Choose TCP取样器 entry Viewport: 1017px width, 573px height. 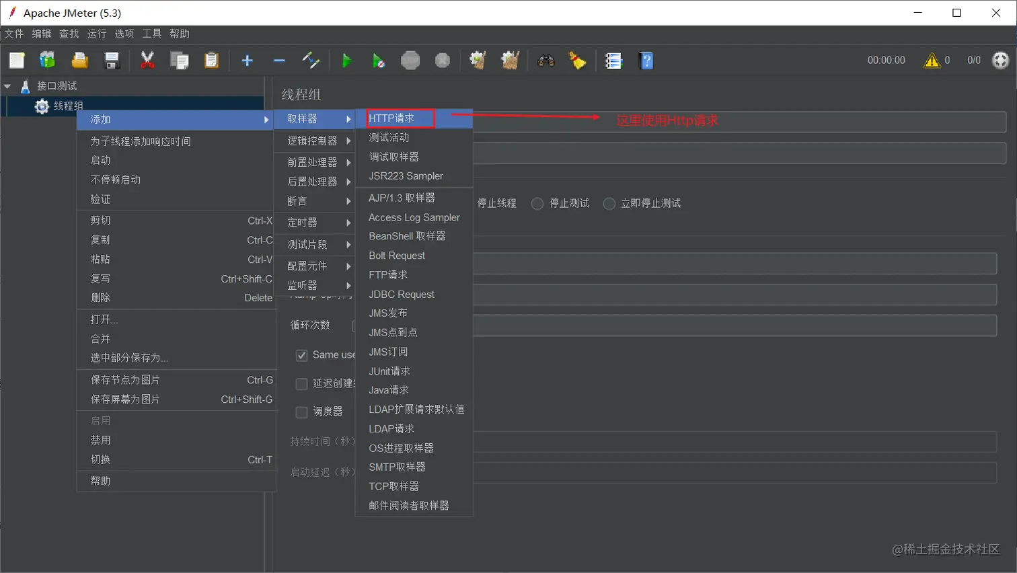click(x=414, y=486)
